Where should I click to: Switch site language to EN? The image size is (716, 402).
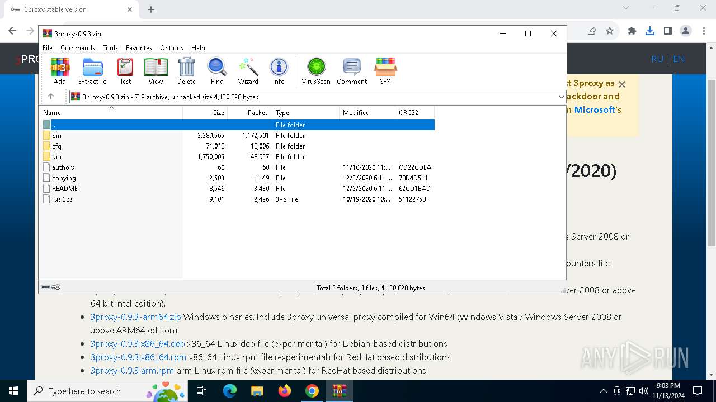[x=679, y=59]
